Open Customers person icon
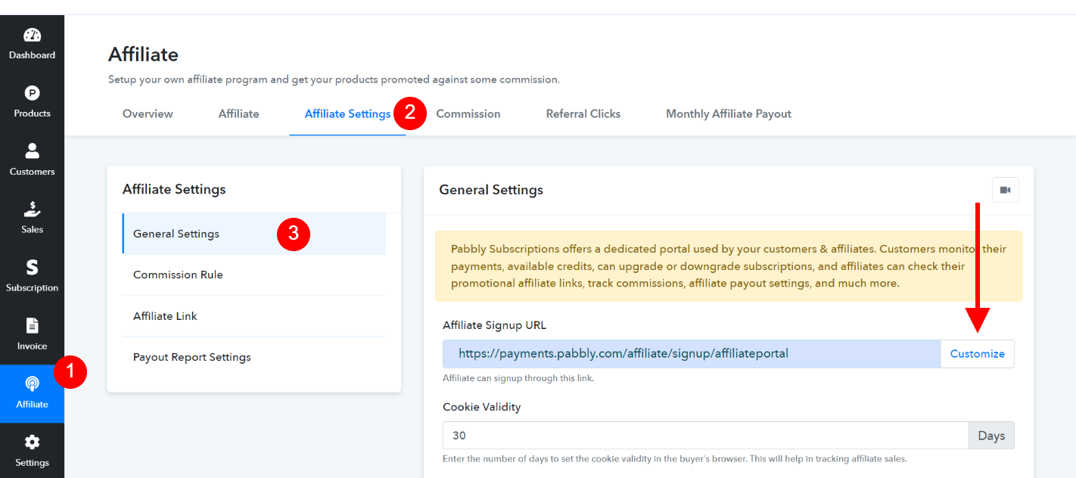Image resolution: width=1076 pixels, height=478 pixels. pyautogui.click(x=32, y=151)
